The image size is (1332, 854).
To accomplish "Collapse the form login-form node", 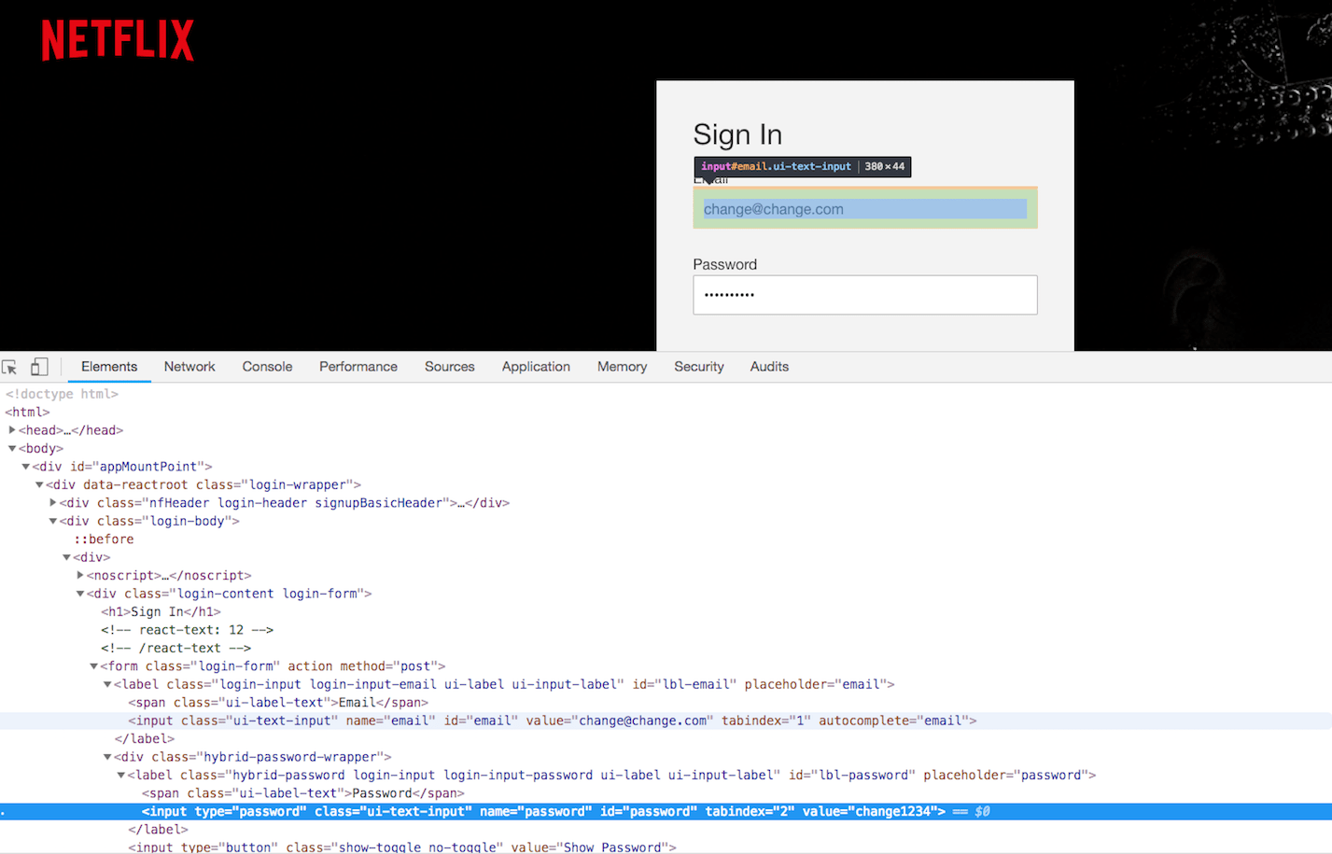I will pos(93,666).
